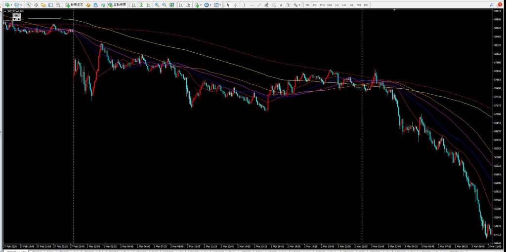Select the arrow cursor tool
Viewport: 506px width, 252px height.
pos(228,5)
